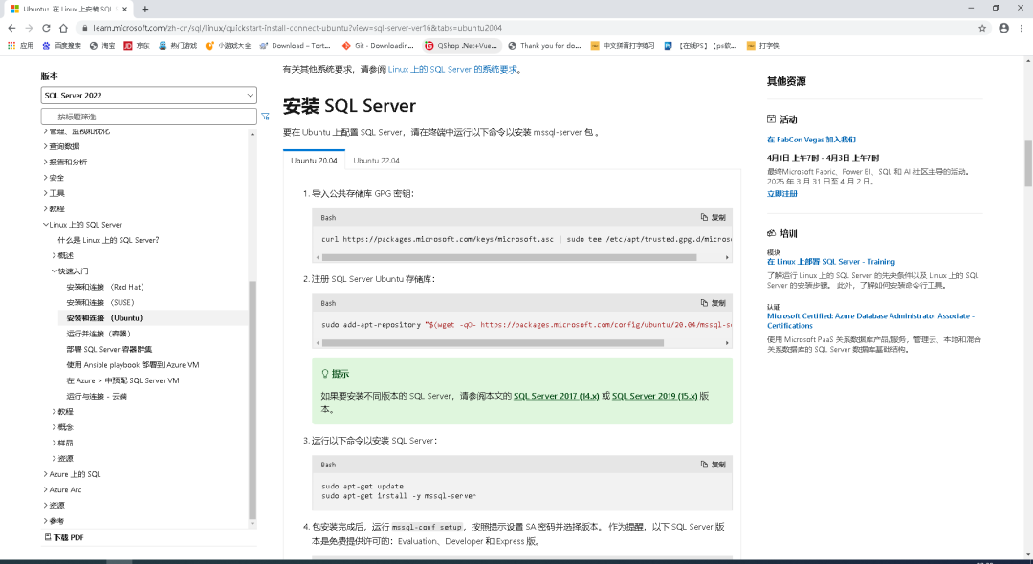Click the 按标题筛选 filter input field
The height and width of the screenshot is (564, 1033).
tap(149, 117)
